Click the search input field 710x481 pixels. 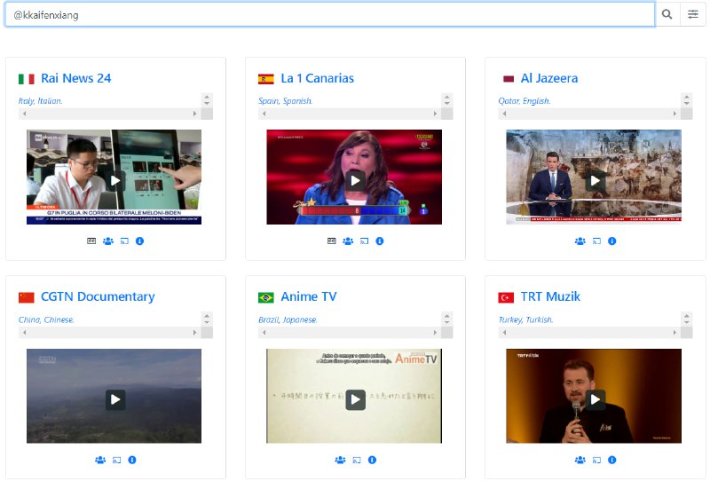click(x=328, y=14)
